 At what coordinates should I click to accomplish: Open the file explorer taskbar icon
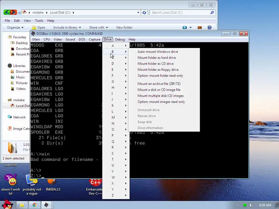click(22, 205)
